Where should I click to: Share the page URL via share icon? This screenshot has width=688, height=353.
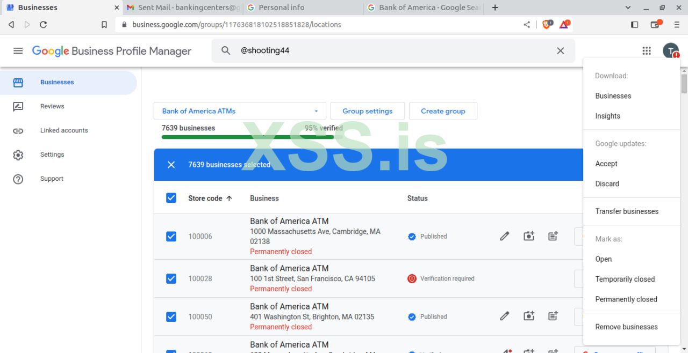pos(527,24)
